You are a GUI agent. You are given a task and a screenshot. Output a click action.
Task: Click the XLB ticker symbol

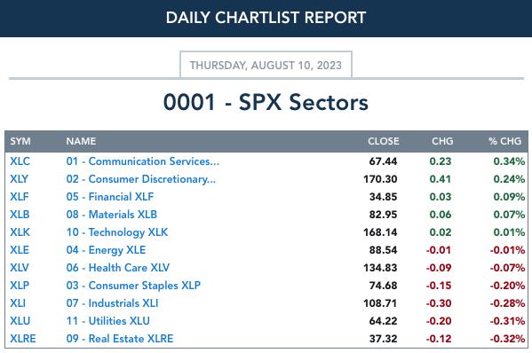point(20,215)
